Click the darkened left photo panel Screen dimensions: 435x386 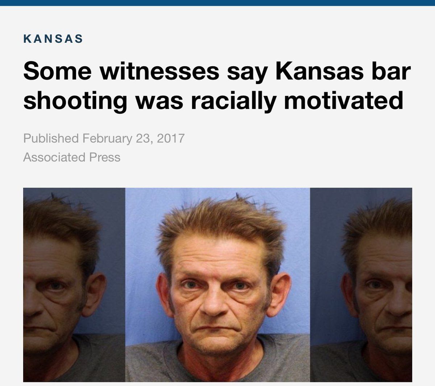(x=74, y=285)
